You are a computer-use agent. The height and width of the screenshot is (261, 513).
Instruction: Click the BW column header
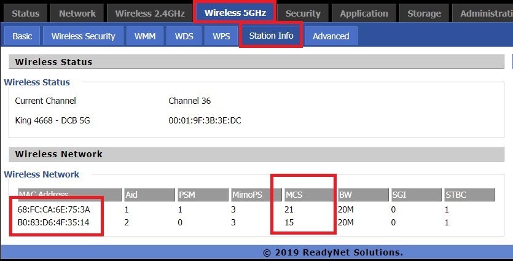click(x=345, y=195)
